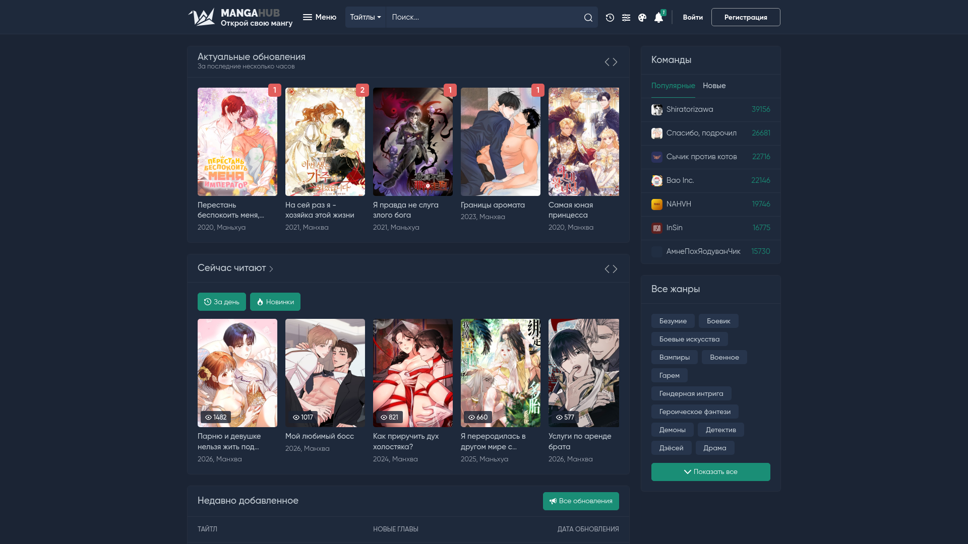Click the InSin team avatar
This screenshot has height=544, width=968.
(657, 228)
